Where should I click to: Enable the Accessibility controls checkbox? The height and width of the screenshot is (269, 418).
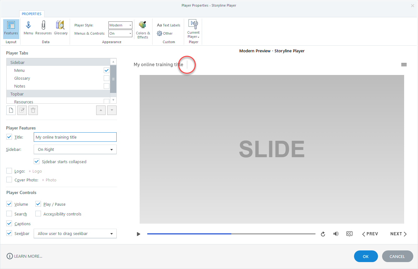(38, 214)
